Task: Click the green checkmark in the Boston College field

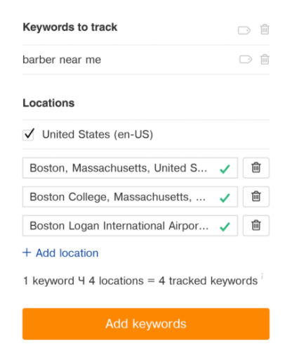Action: pos(225,198)
